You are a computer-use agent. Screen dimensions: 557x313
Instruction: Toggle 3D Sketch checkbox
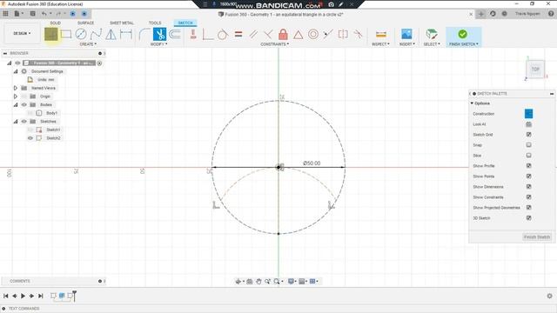point(528,218)
